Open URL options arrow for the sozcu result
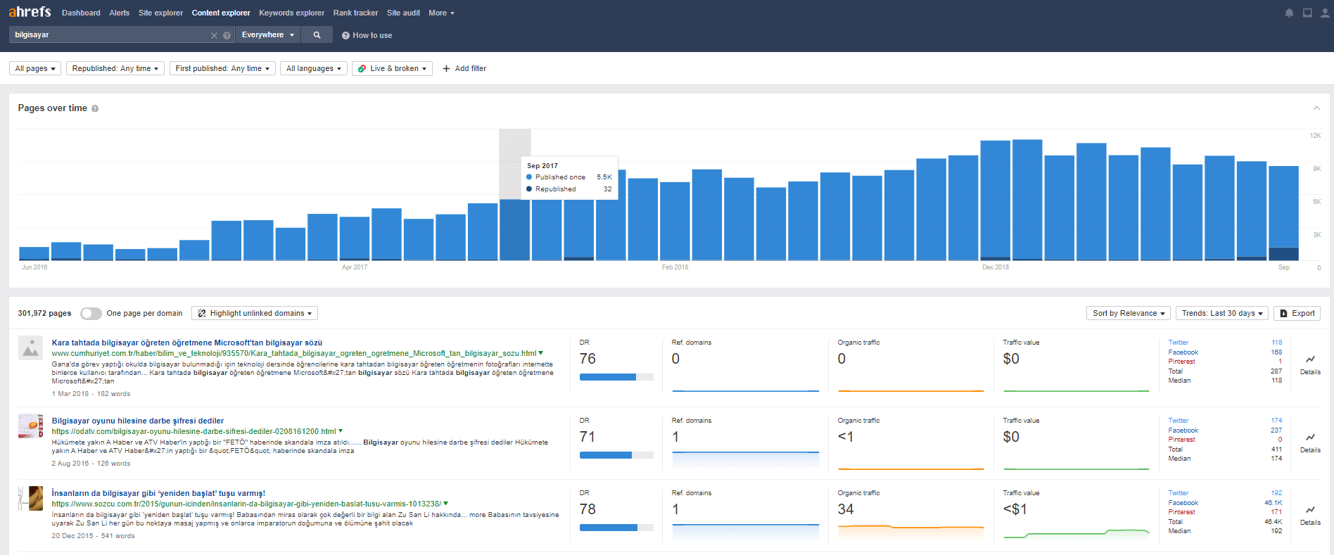Viewport: 1334px width, 555px height. 446,504
